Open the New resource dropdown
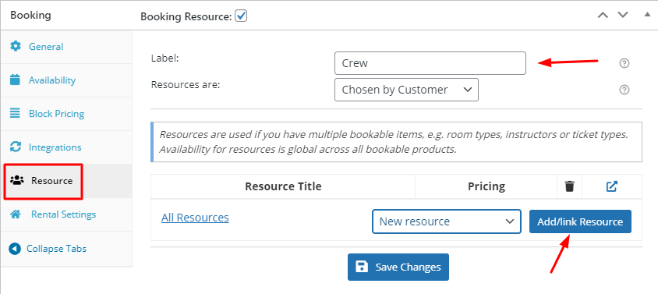The image size is (658, 294). tap(447, 221)
